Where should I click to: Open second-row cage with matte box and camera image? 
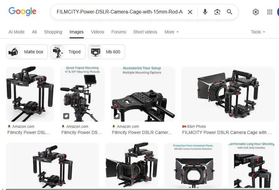[132, 165]
